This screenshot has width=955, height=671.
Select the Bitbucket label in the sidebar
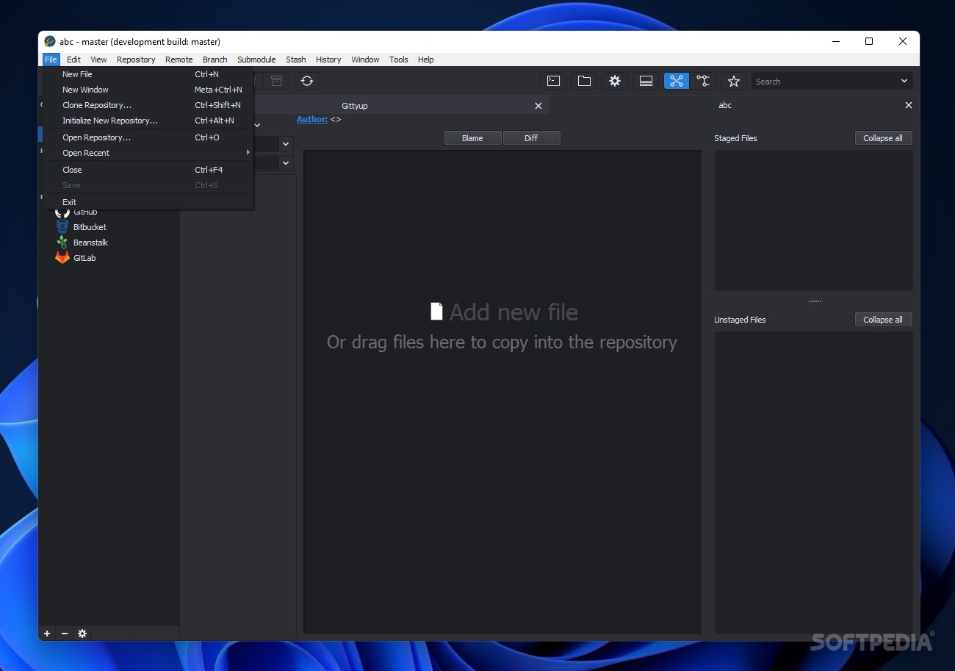(90, 227)
